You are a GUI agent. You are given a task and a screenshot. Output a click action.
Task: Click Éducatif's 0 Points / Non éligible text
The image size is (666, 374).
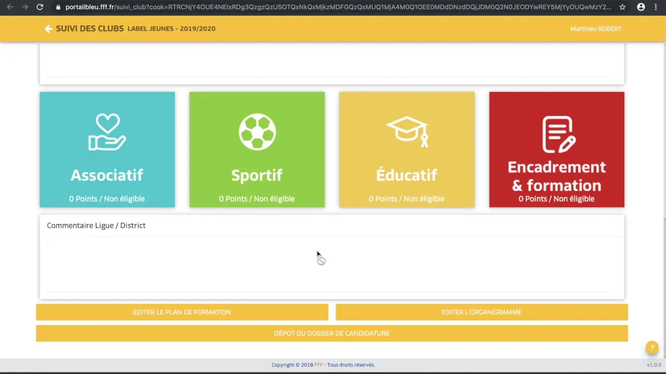click(407, 198)
